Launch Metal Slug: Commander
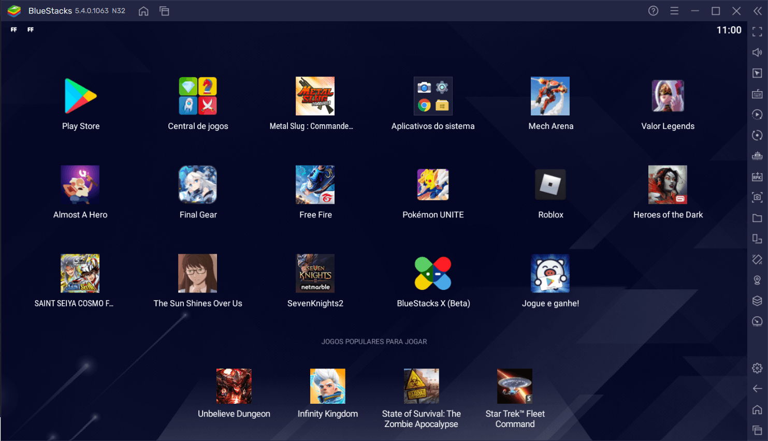 pos(315,96)
